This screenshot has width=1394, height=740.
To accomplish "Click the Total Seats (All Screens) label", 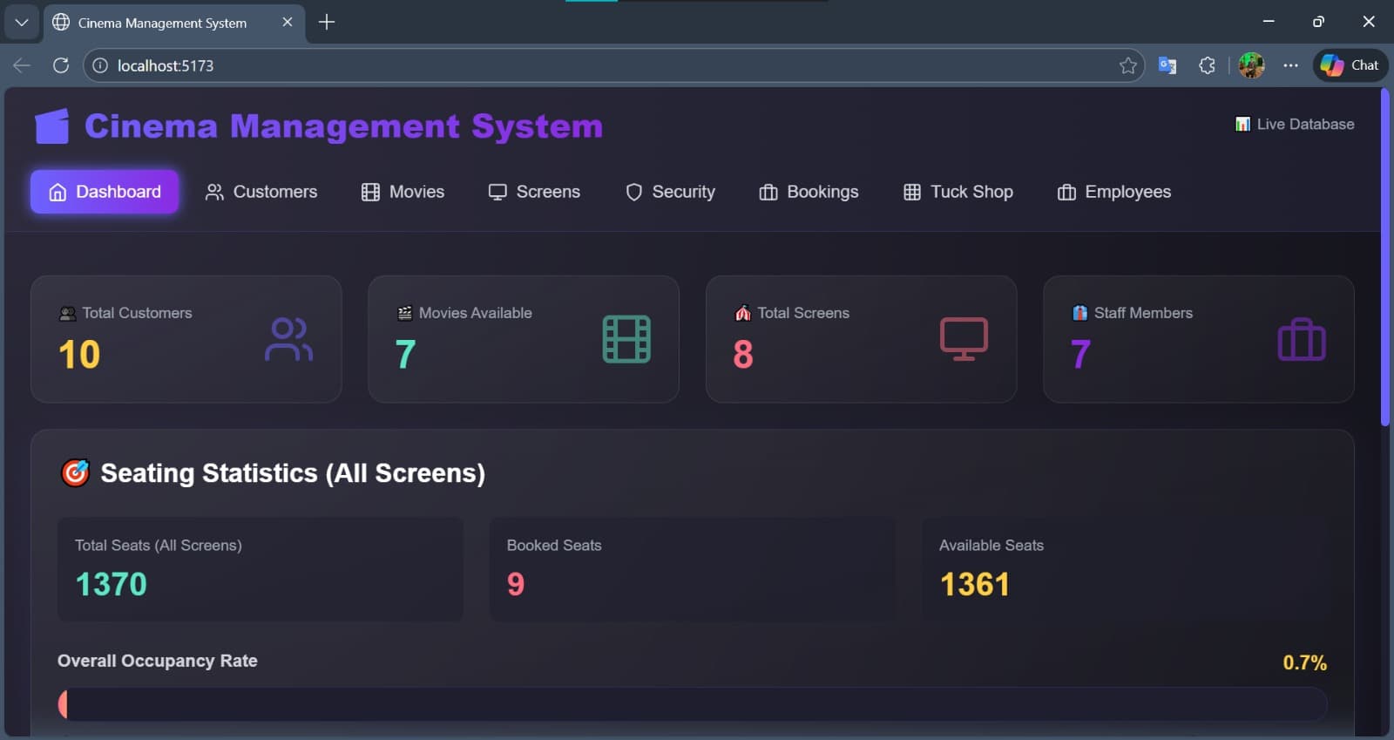I will [x=159, y=546].
